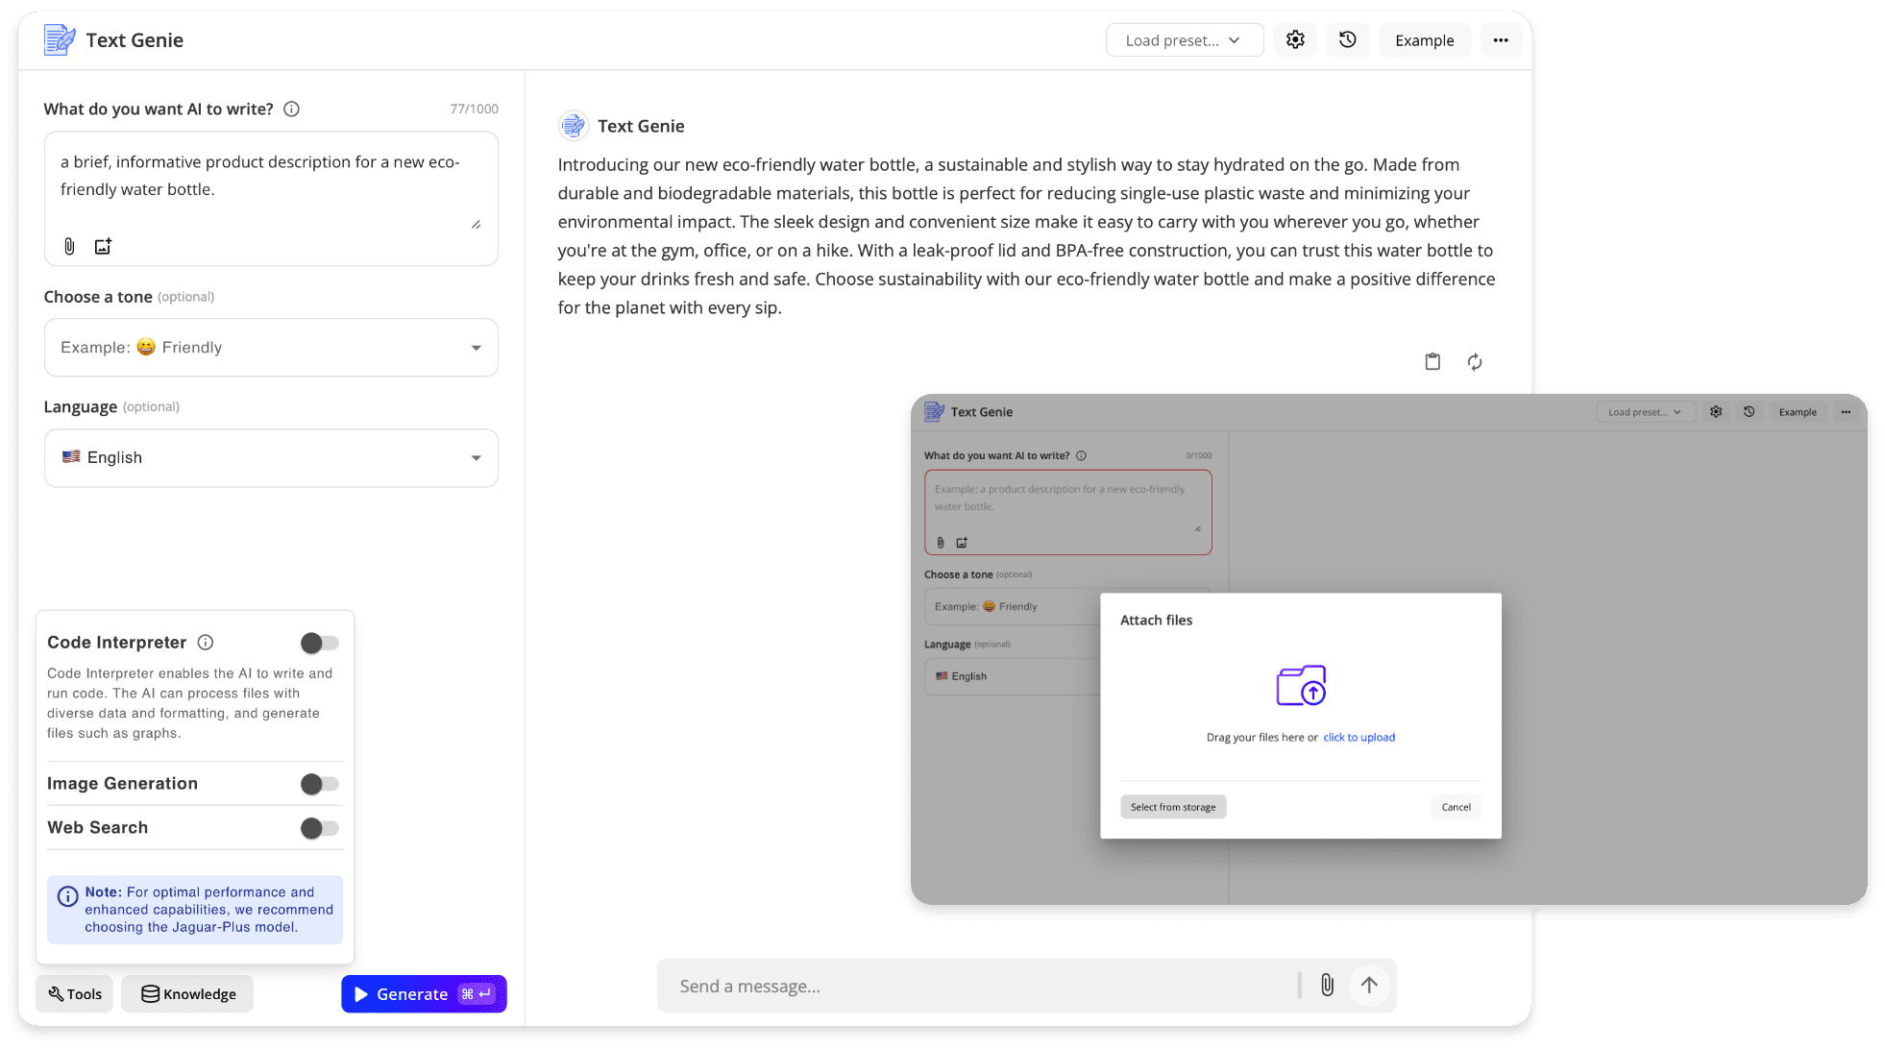The width and height of the screenshot is (1885, 1049).
Task: Click the history icon in the overlay window
Action: [x=1749, y=412]
